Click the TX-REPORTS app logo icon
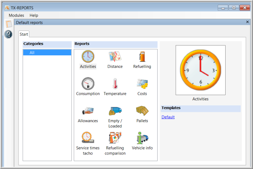This screenshot has width=253, height=169. pyautogui.click(x=7, y=7)
